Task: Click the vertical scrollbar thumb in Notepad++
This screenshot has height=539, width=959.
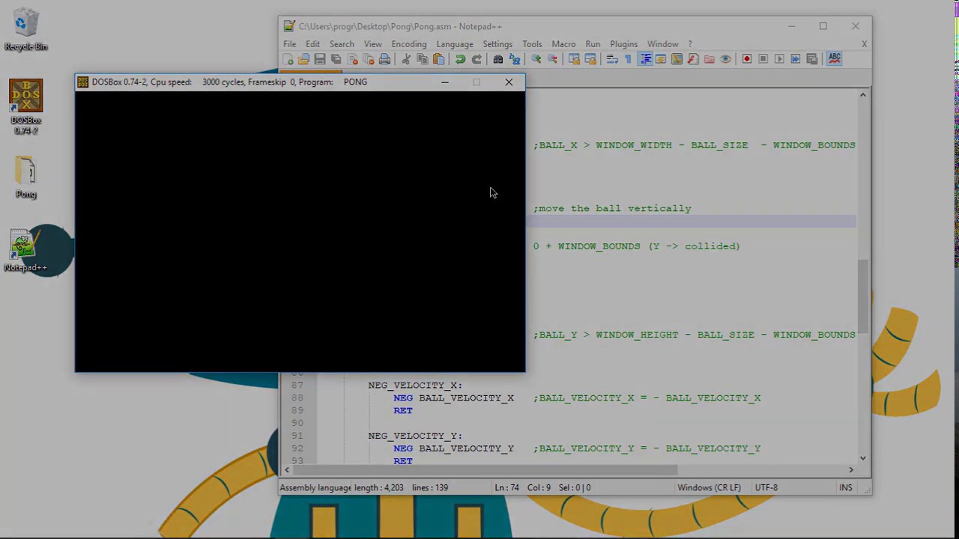Action: [x=863, y=296]
